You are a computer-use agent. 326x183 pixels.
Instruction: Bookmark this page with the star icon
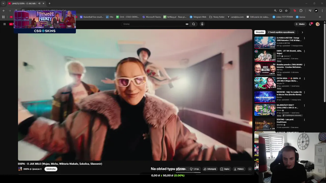point(286,11)
